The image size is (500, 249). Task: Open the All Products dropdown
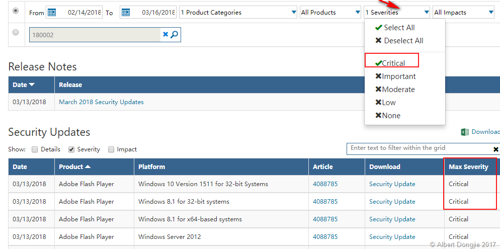coord(330,13)
